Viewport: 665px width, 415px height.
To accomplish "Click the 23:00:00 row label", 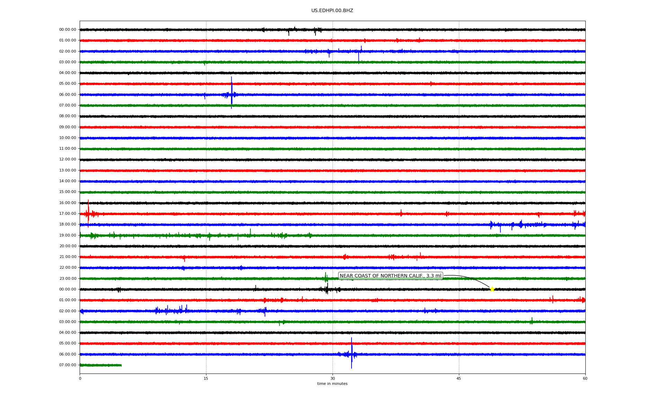I will point(68,278).
